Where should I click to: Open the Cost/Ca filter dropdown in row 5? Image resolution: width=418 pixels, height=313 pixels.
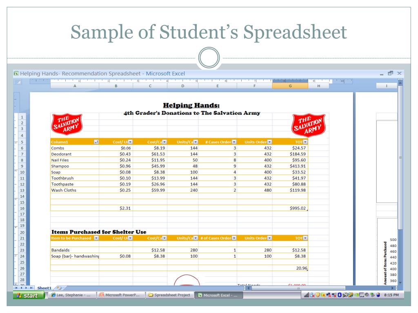(165, 142)
